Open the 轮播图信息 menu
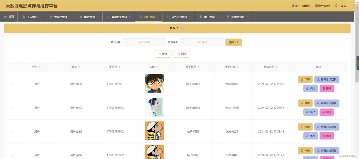This screenshot has width=359, height=159. [237, 17]
